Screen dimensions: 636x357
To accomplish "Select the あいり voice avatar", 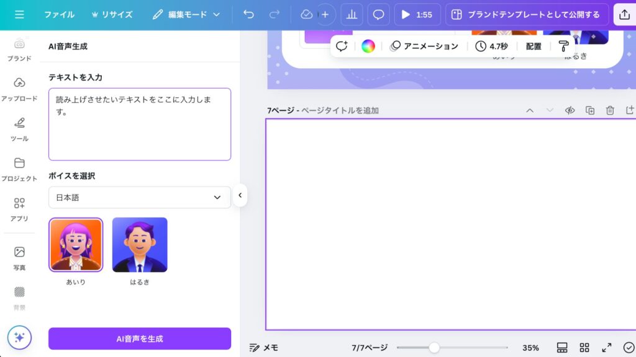I will click(76, 245).
